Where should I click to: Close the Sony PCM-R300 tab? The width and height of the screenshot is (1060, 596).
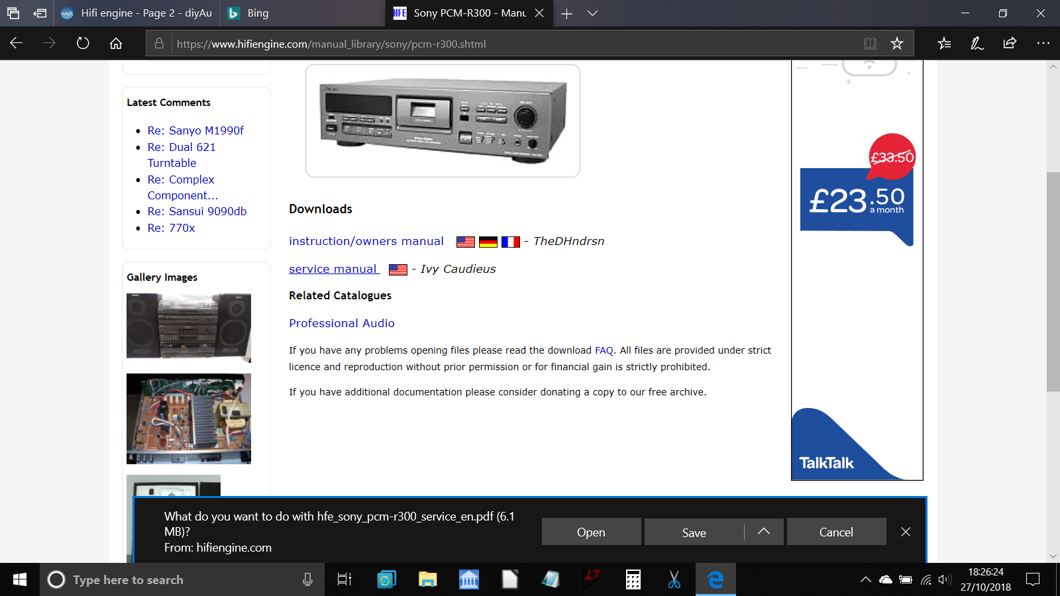pos(539,13)
